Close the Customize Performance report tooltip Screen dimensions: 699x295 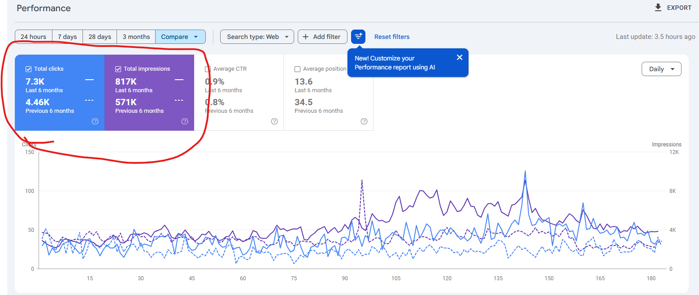pyautogui.click(x=459, y=57)
